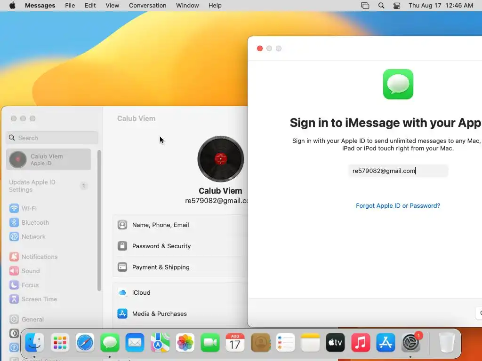Viewport: 482px width, 361px height.
Task: Open Finder from the Dock
Action: click(34, 342)
